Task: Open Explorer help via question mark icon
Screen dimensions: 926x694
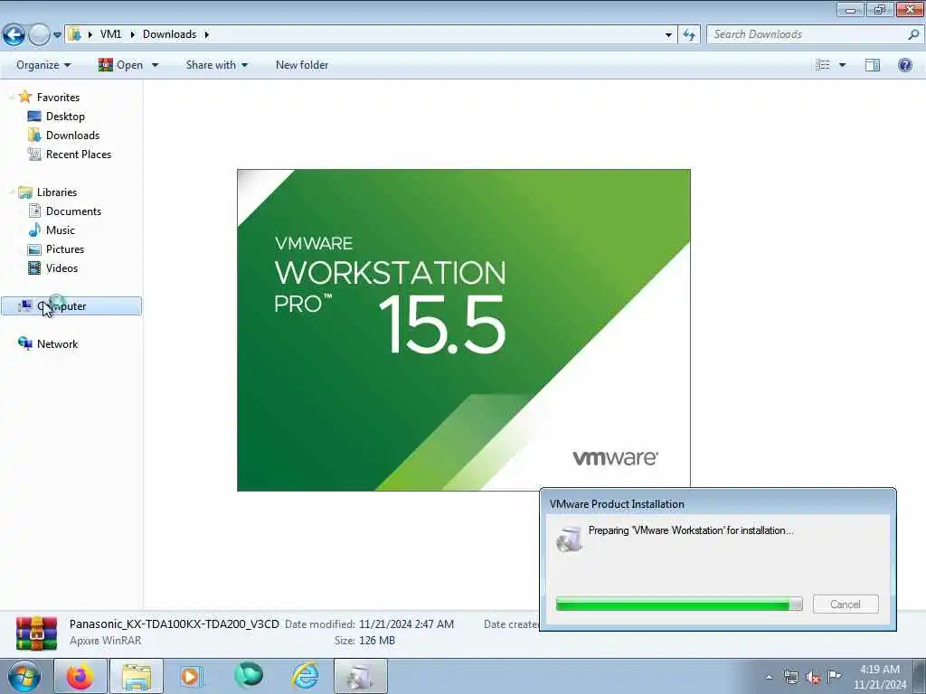Action: coord(904,65)
